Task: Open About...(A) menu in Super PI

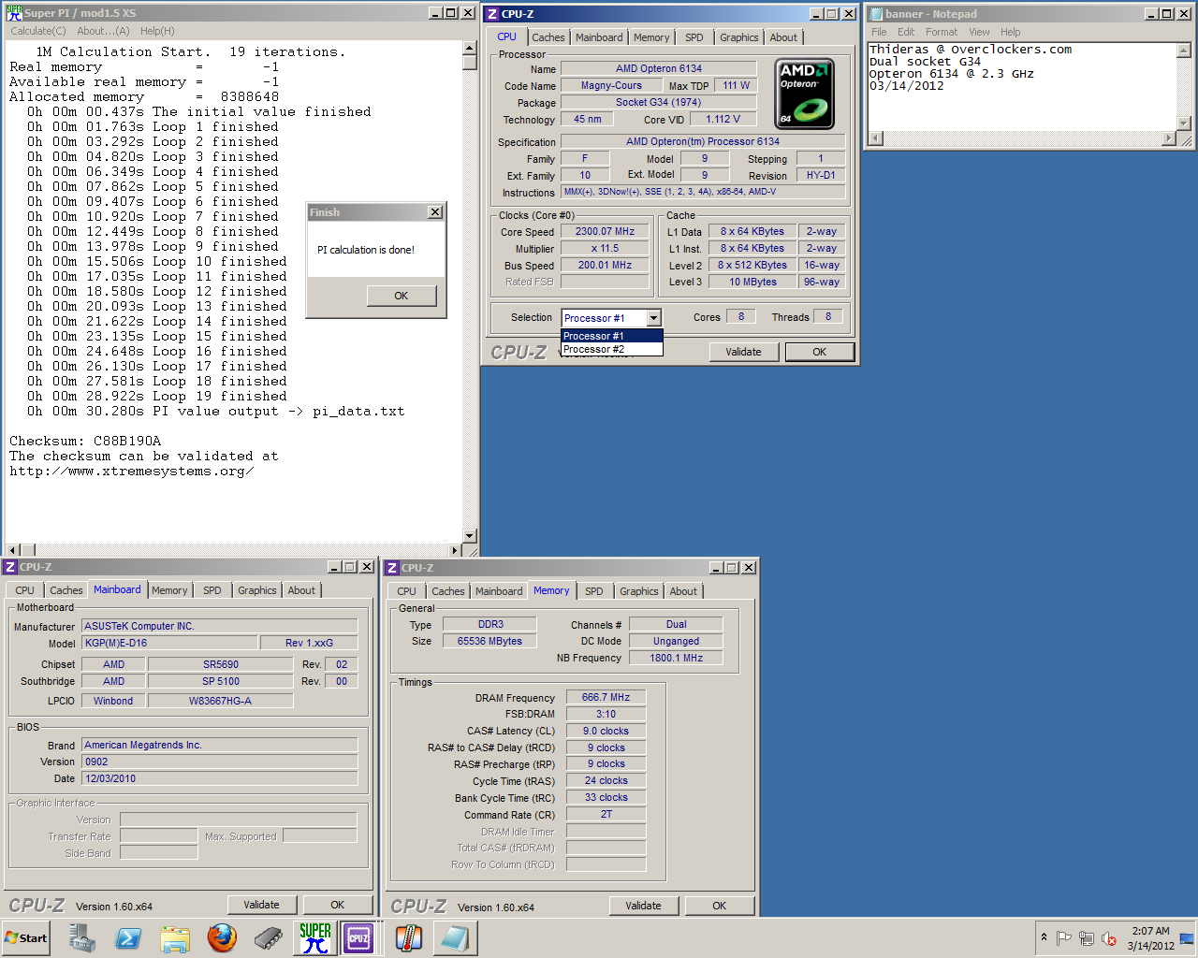Action: [103, 31]
